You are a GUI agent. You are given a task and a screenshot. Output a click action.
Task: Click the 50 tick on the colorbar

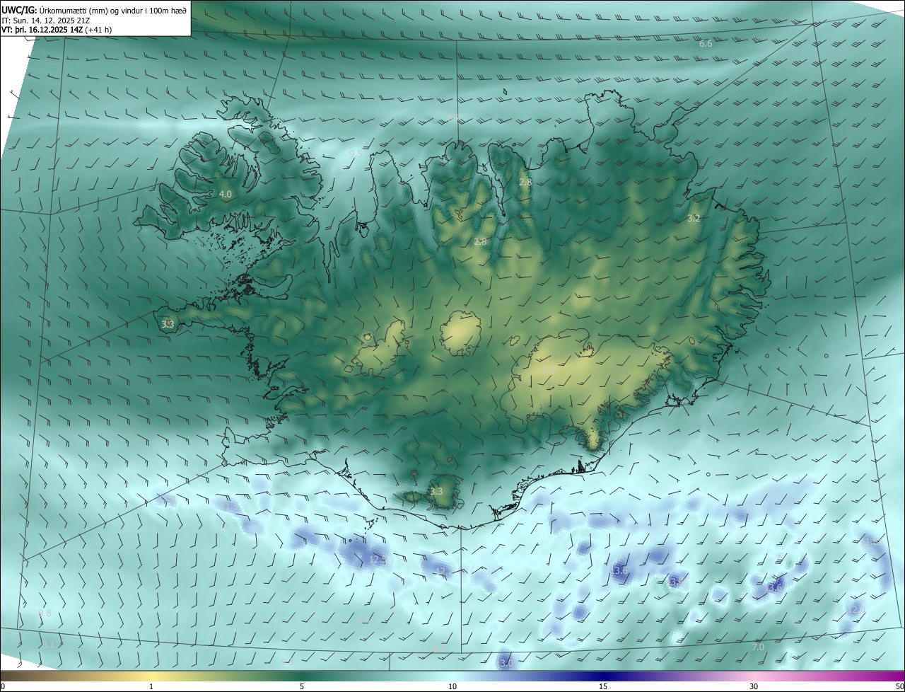(900, 686)
